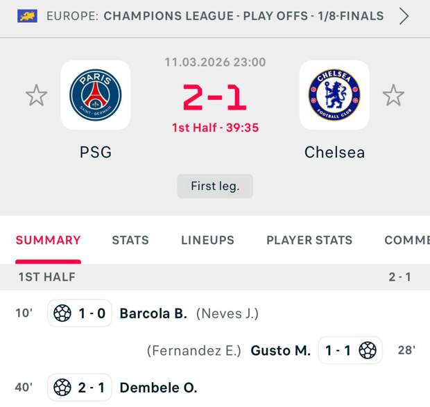The image size is (430, 407).
Task: Click the live 2-1 score
Action: pos(215,98)
